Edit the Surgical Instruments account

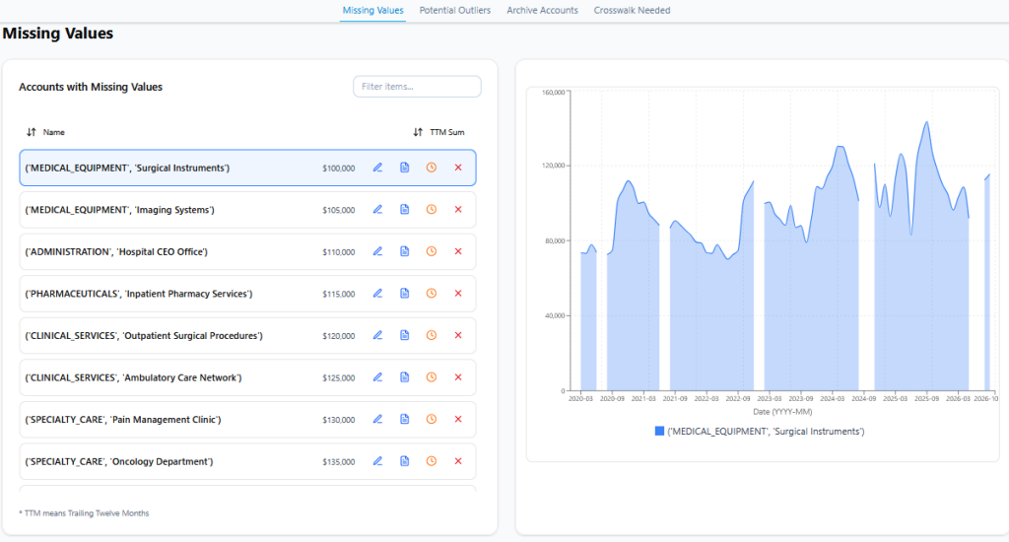pos(377,168)
